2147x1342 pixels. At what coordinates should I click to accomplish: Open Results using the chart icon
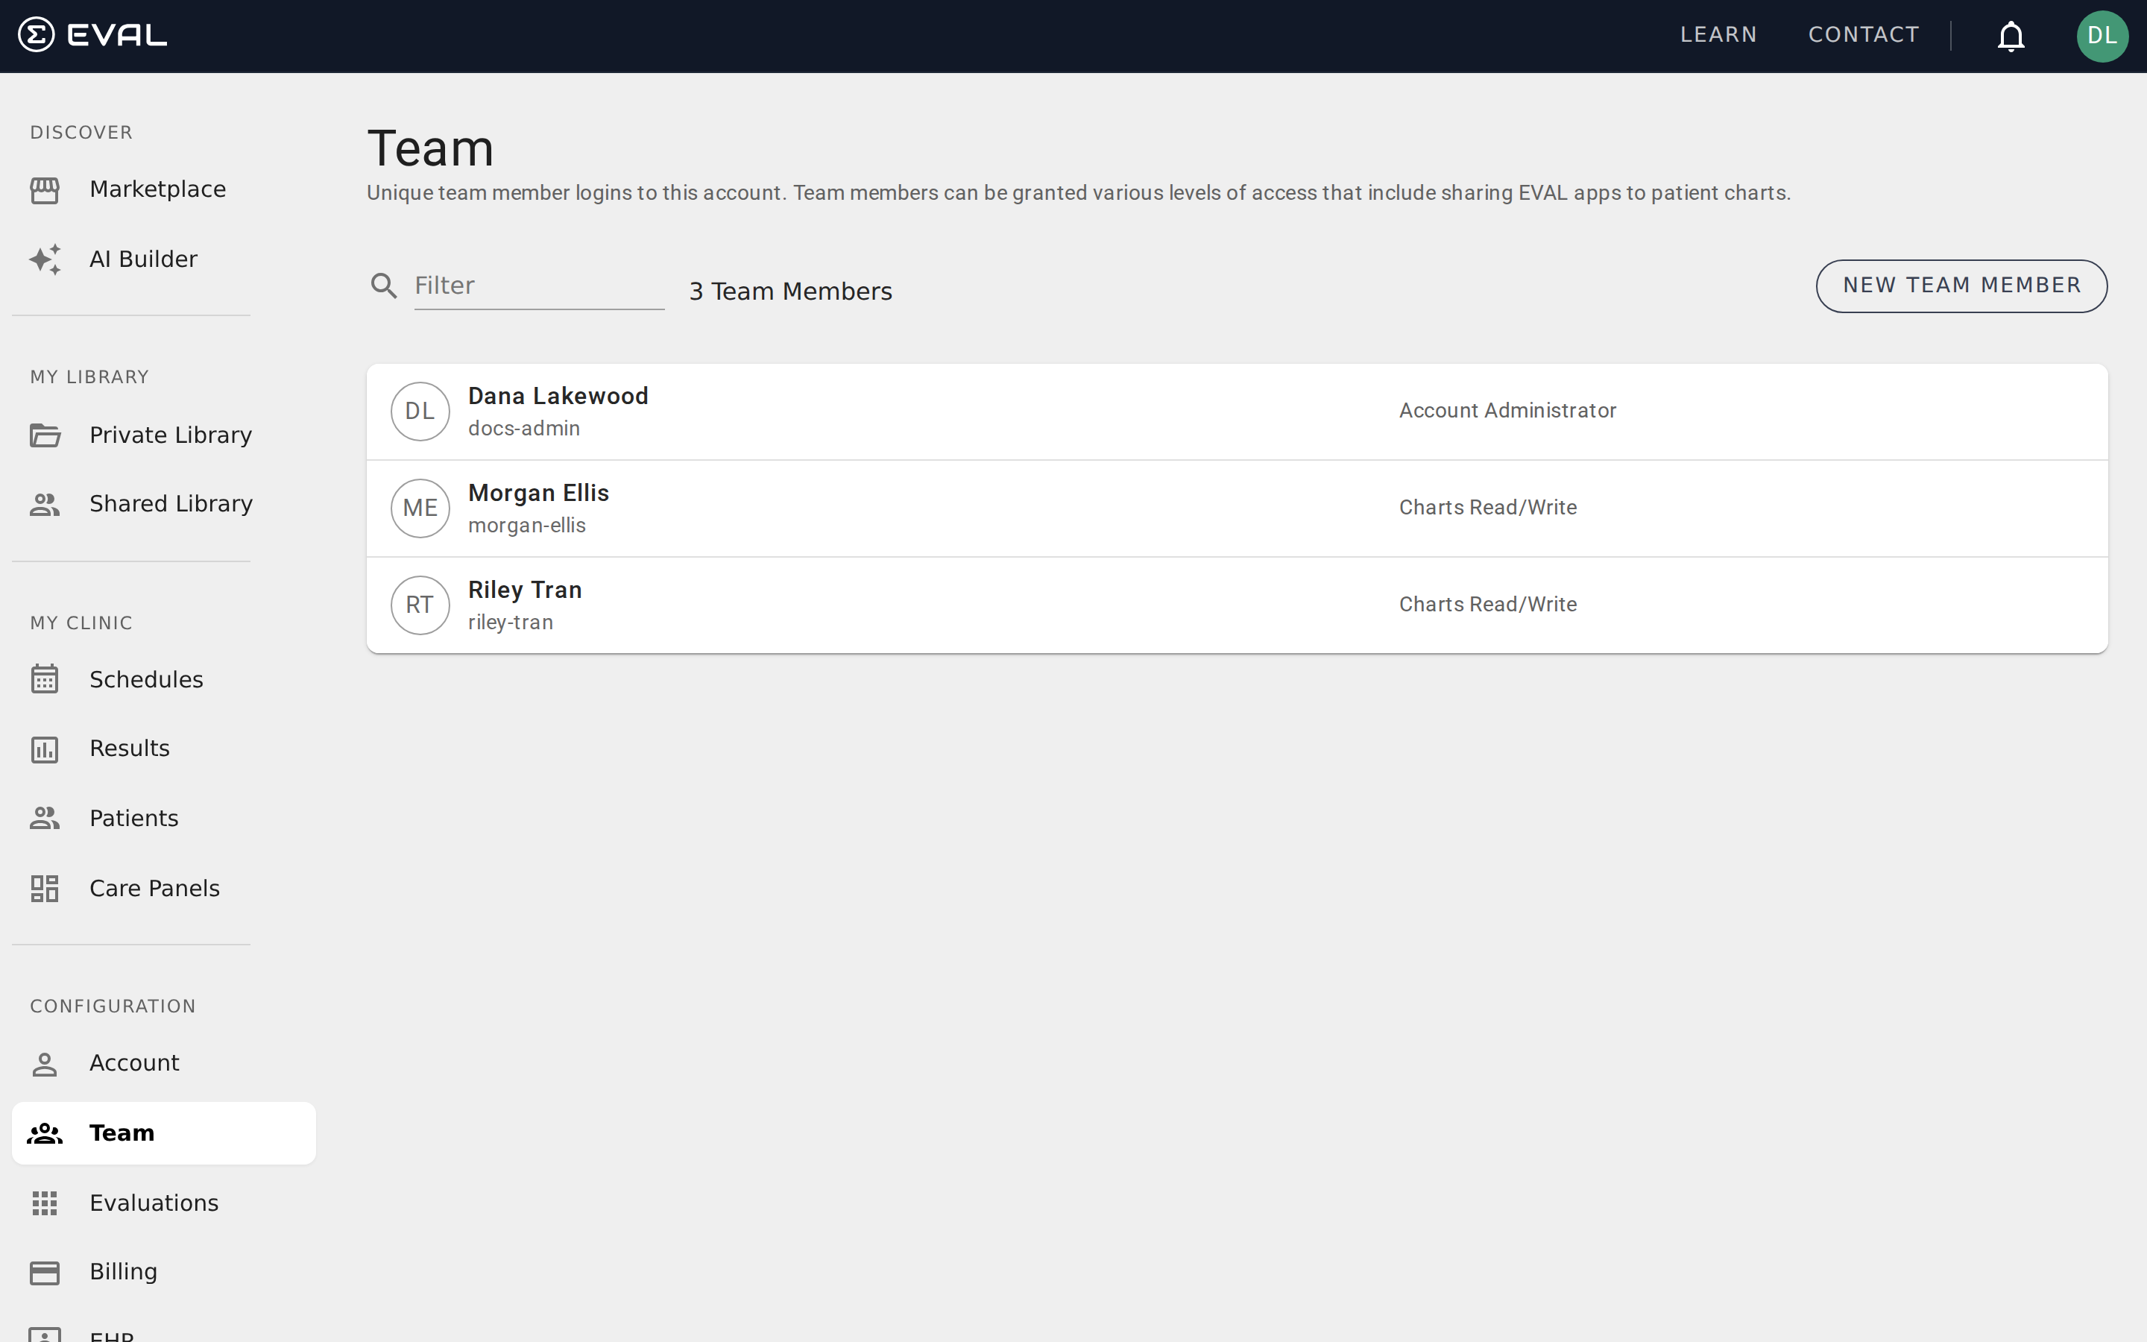tap(45, 749)
